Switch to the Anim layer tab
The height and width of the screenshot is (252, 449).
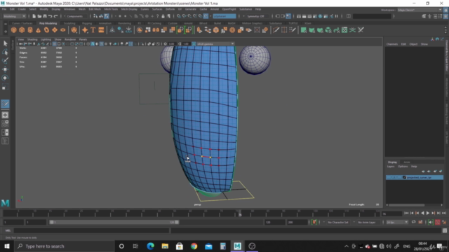[407, 162]
